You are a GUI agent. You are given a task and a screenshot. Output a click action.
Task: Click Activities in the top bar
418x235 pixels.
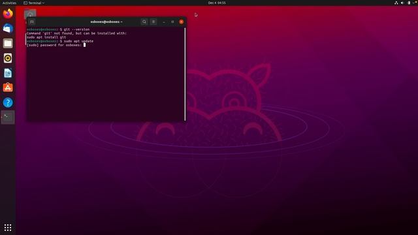pos(9,3)
